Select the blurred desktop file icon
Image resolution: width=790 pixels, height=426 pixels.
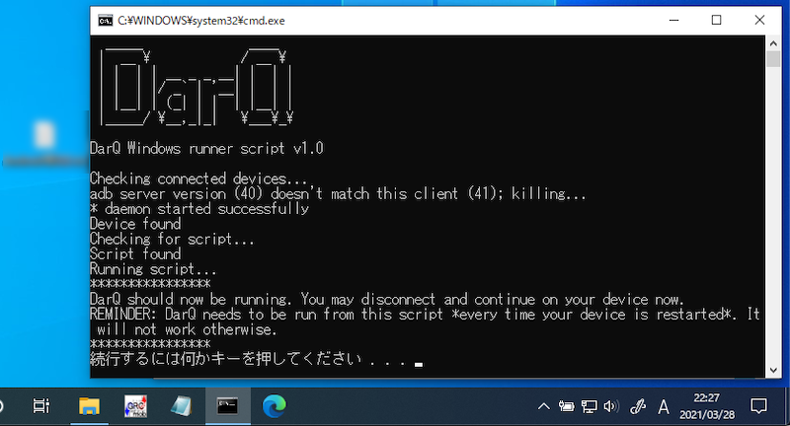pyautogui.click(x=43, y=135)
